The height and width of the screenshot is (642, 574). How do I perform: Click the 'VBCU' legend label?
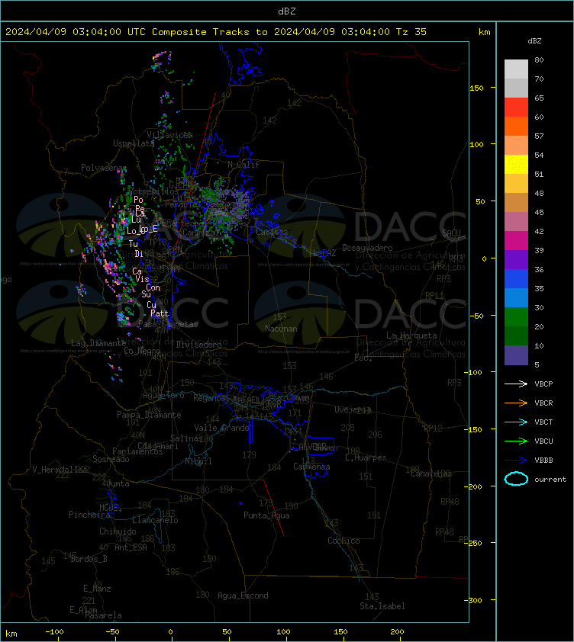[x=543, y=441]
